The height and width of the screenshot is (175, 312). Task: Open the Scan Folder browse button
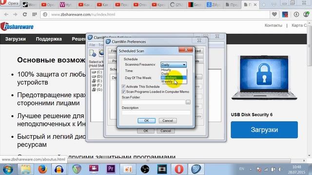[188, 102]
